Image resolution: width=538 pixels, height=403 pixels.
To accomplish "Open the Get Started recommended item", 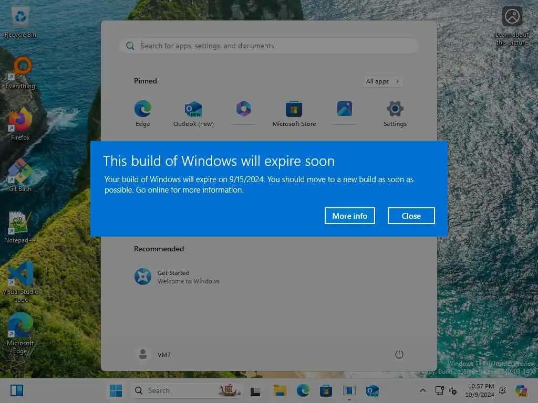I will 177,277.
